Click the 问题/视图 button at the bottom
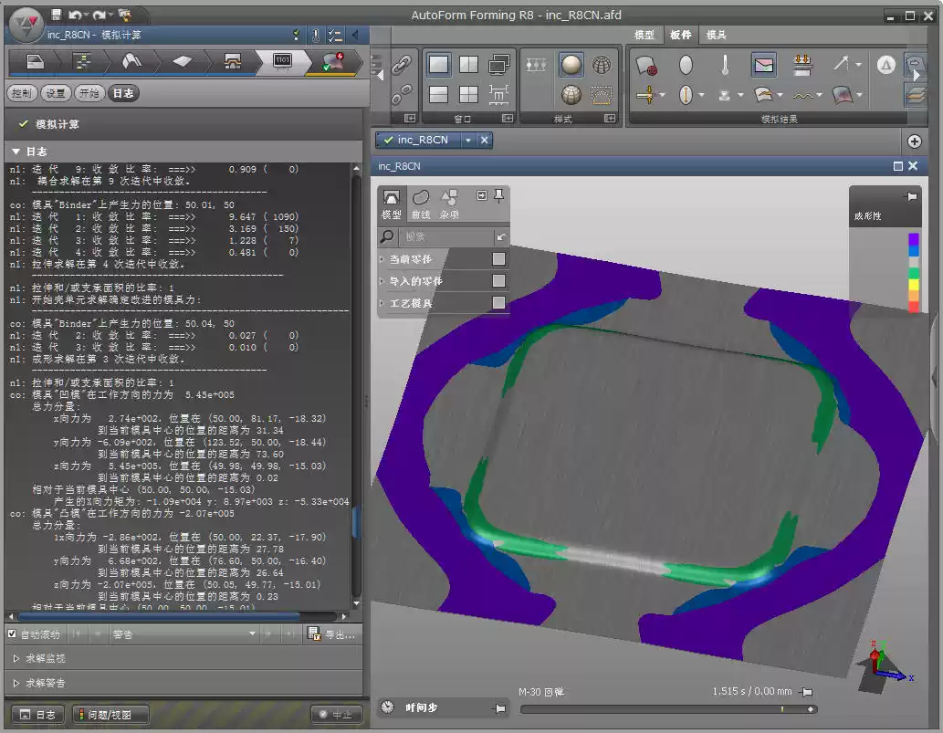This screenshot has height=733, width=943. (x=110, y=715)
